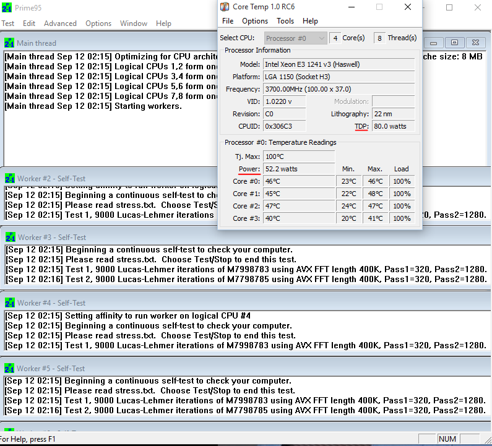Click the TDP value 80.0 watts

pos(393,126)
